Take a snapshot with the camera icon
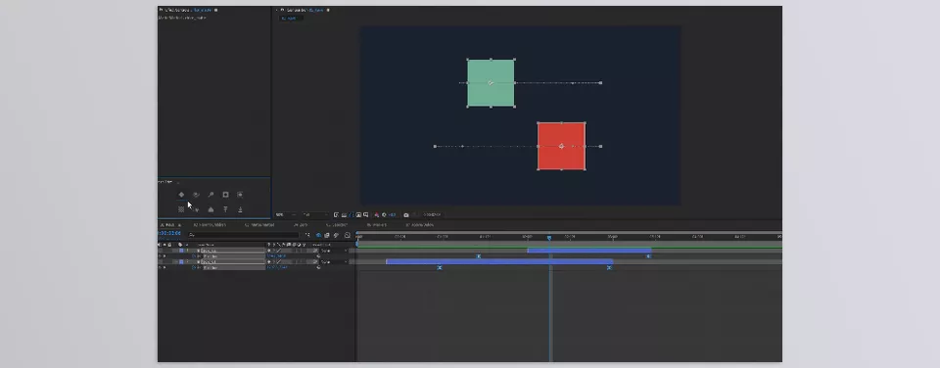This screenshot has width=940, height=368. tap(405, 214)
